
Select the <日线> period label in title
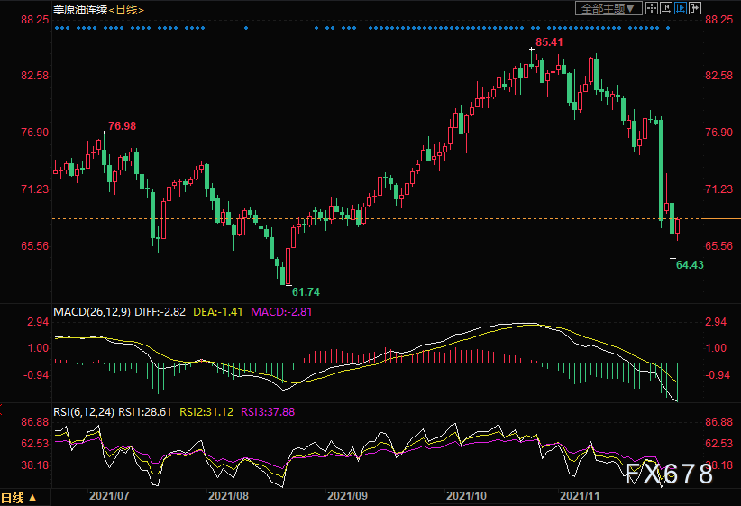tap(126, 9)
